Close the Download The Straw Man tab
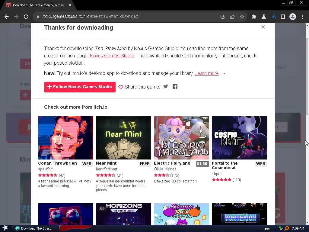Viewport: 309px width, 232px height. (x=70, y=5)
